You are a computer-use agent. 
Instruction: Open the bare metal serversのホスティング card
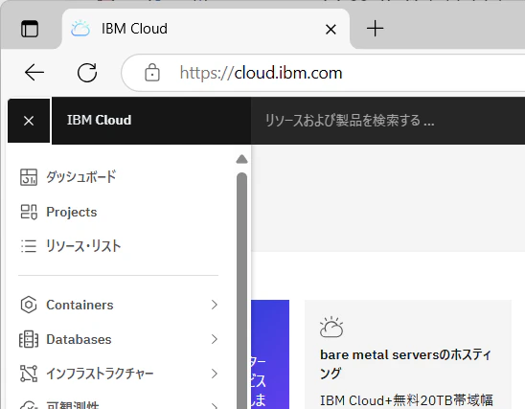click(x=408, y=354)
